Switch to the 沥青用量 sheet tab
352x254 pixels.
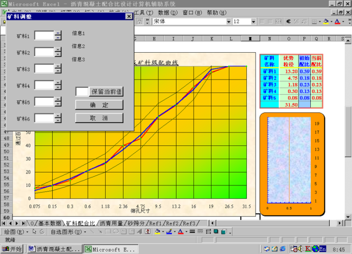click(111, 223)
